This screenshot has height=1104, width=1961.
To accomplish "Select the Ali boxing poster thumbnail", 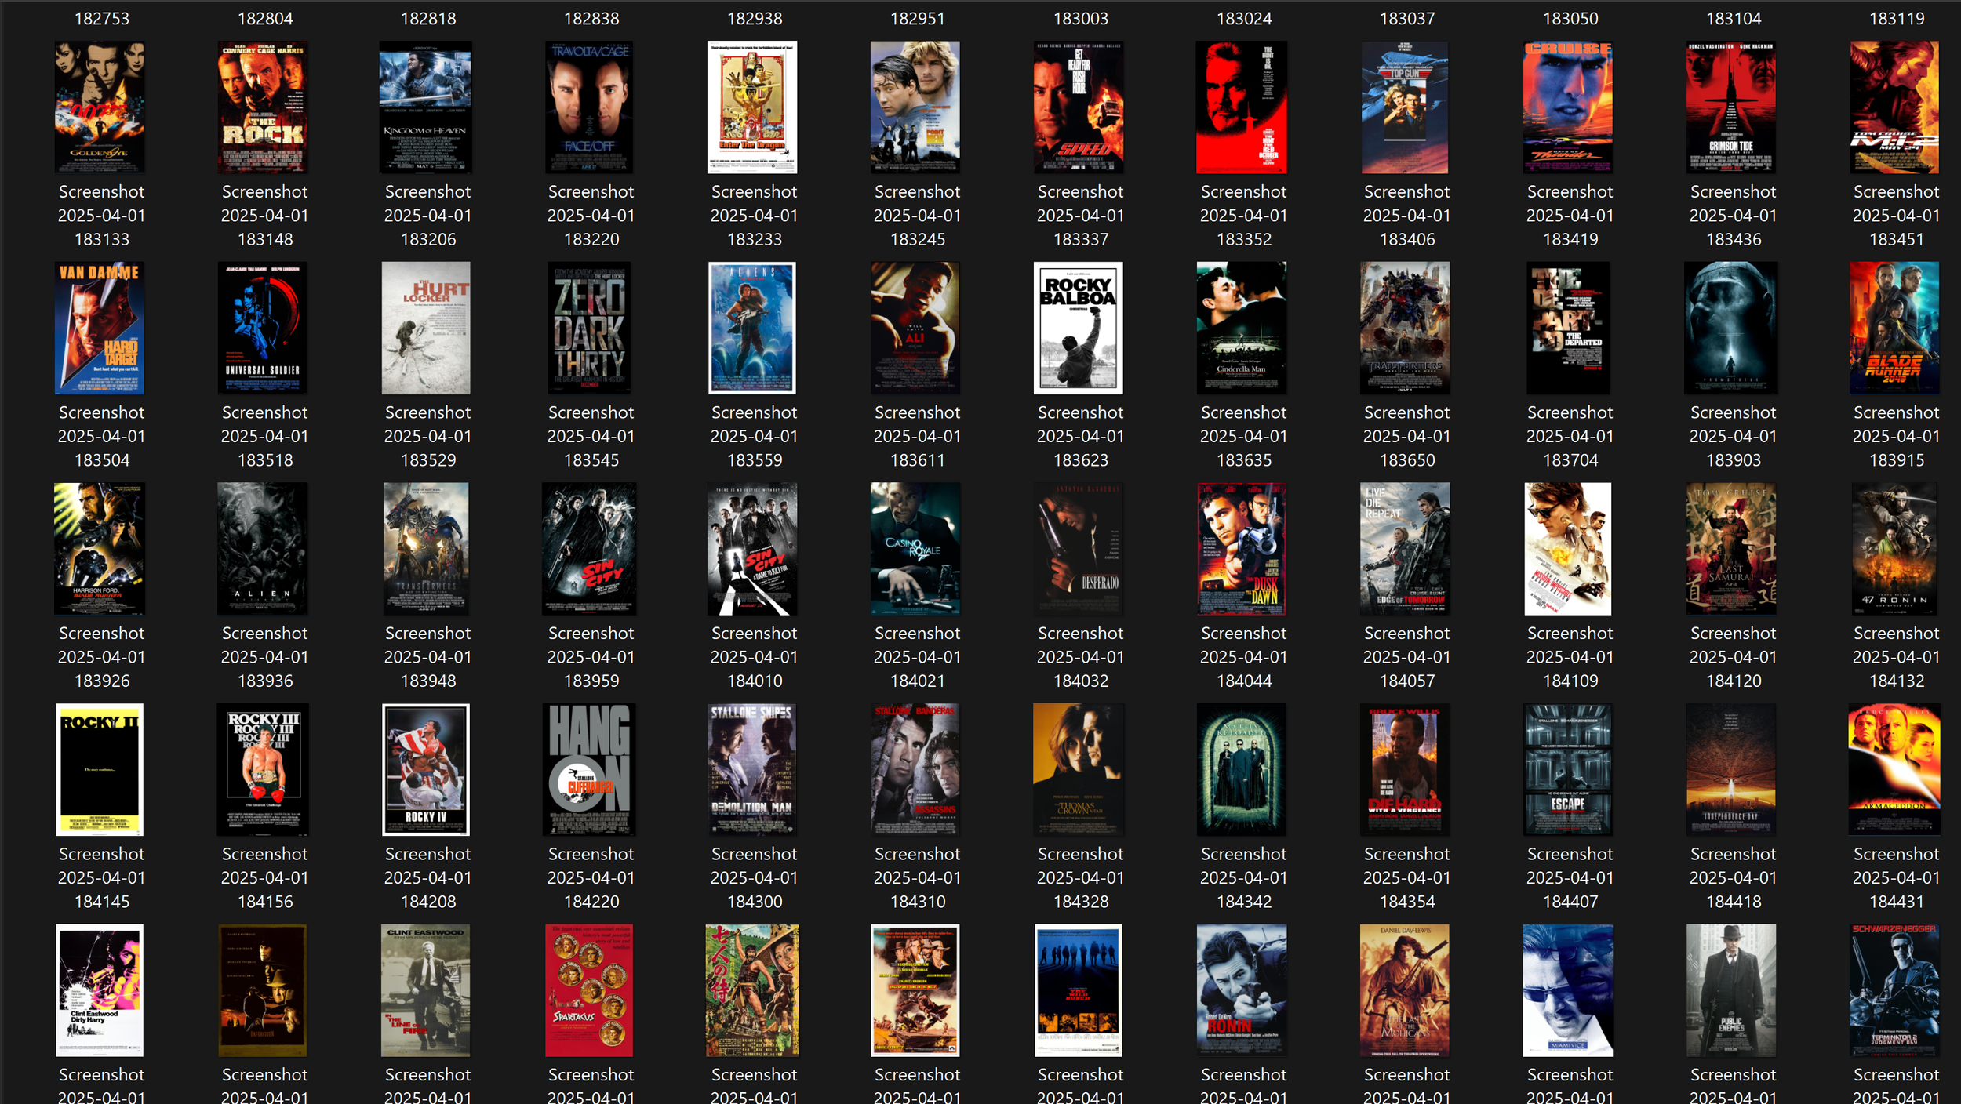I will 915,328.
